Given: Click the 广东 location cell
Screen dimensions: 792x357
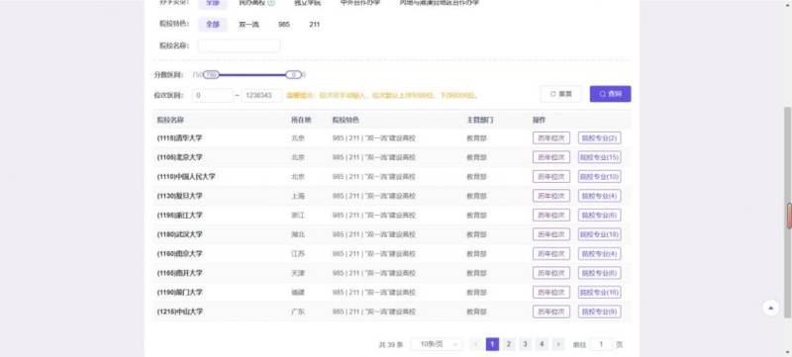Looking at the screenshot, I should pos(298,312).
